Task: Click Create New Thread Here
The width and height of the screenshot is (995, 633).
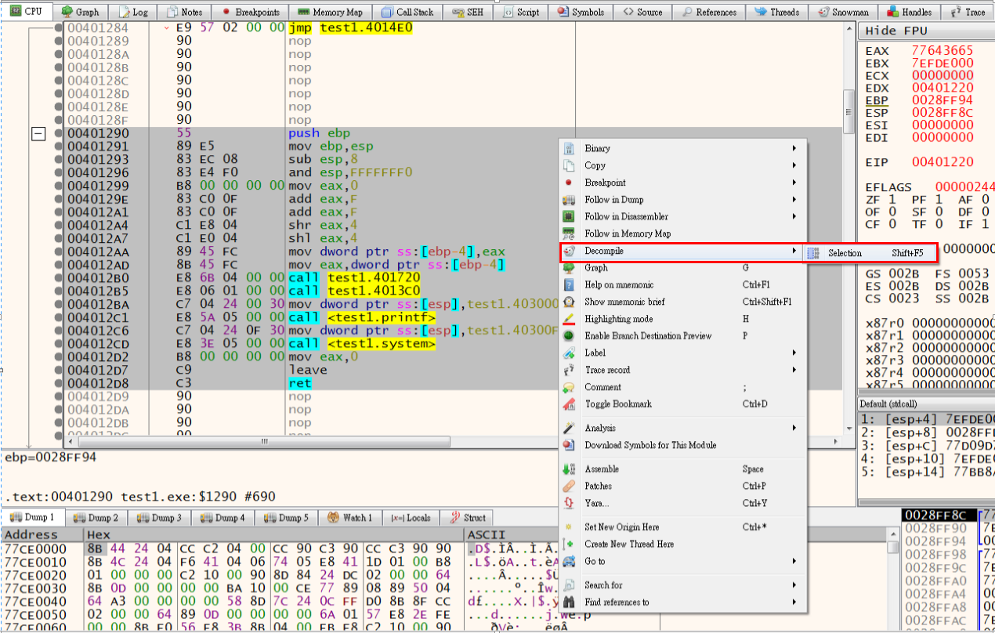Action: pos(682,544)
